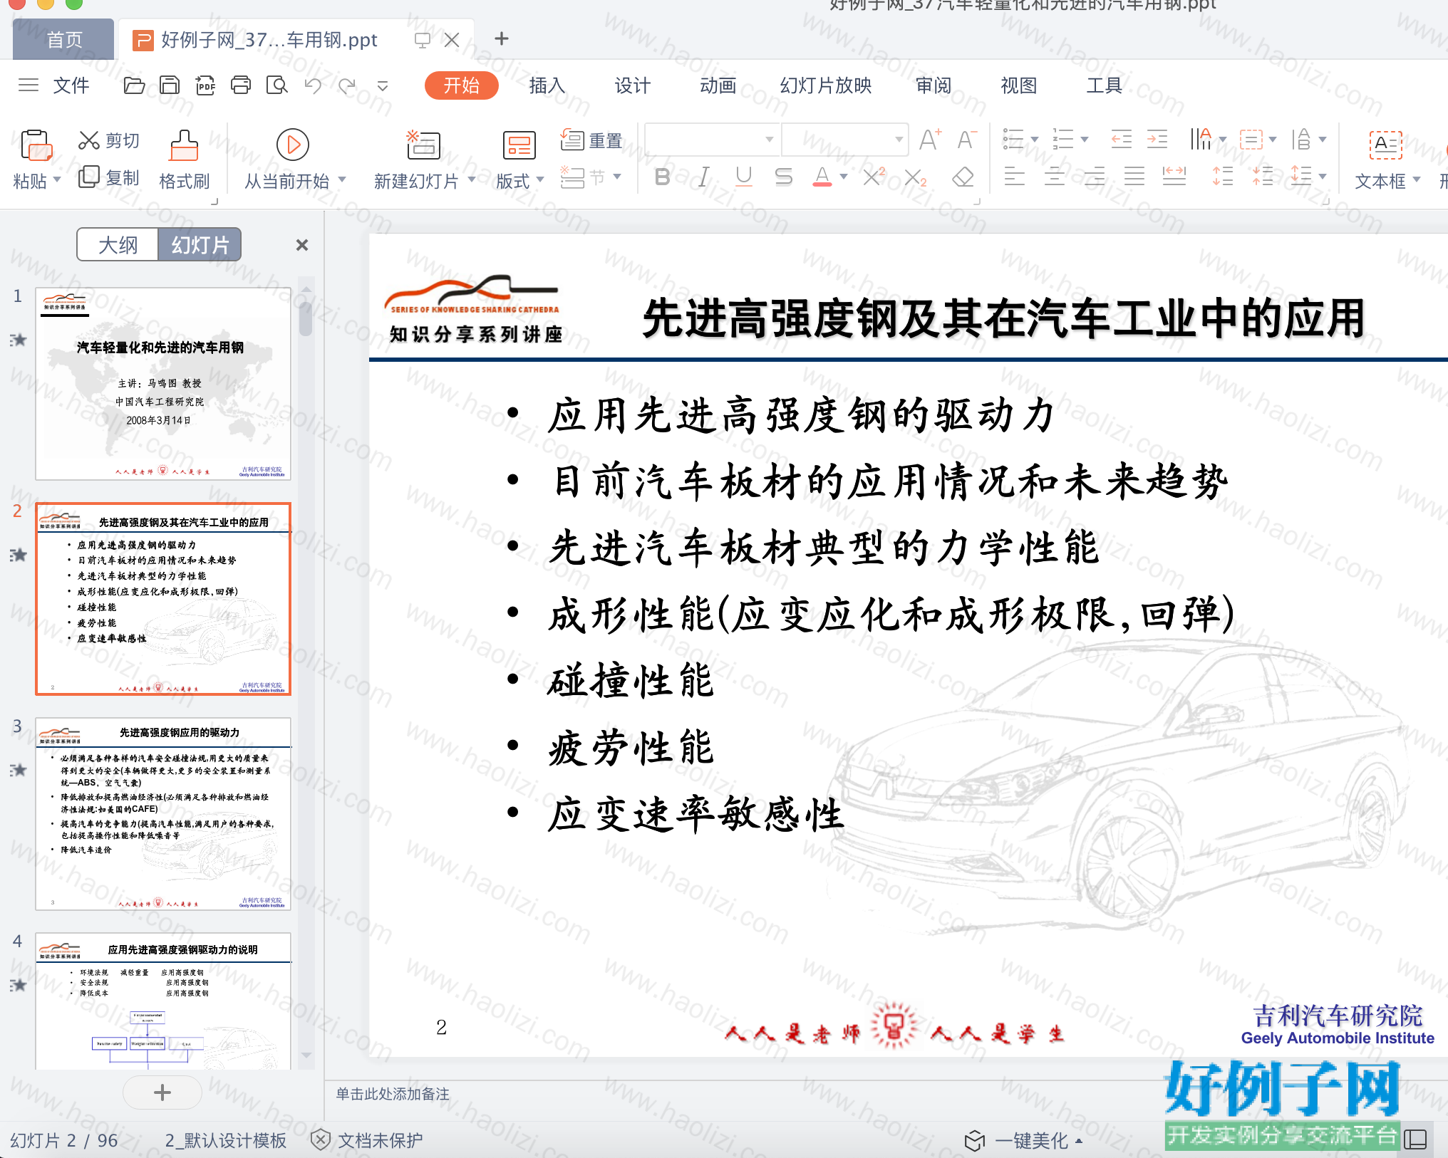This screenshot has width=1448, height=1158.
Task: Align text left
Action: pos(1014,176)
